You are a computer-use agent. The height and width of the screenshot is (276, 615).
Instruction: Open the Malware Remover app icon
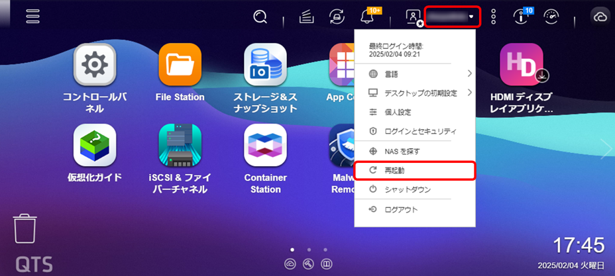pyautogui.click(x=341, y=145)
